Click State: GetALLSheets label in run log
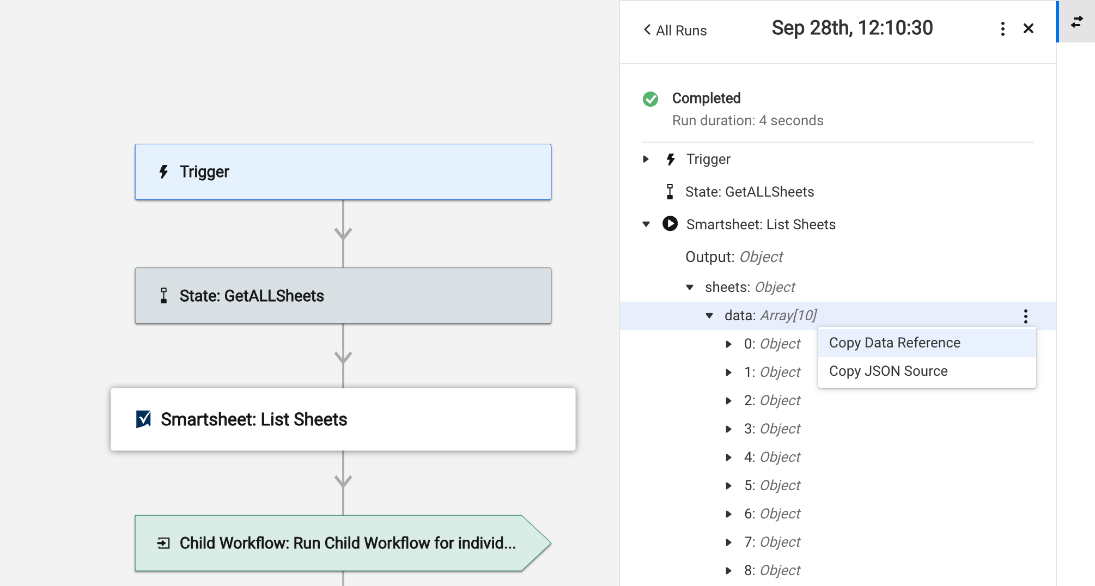 pyautogui.click(x=749, y=192)
